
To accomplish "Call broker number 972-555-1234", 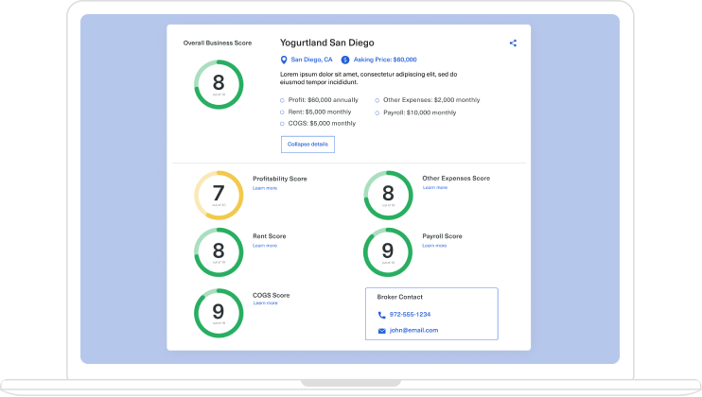I will click(410, 314).
